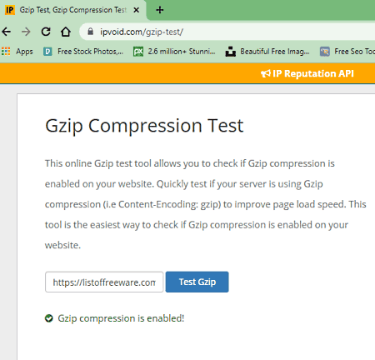Select the Gzip Test browser tab
This screenshot has width=375, height=360.
click(x=73, y=10)
